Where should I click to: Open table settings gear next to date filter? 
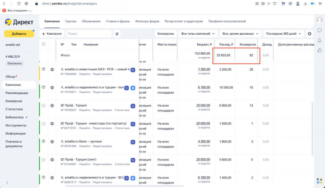[309, 34]
